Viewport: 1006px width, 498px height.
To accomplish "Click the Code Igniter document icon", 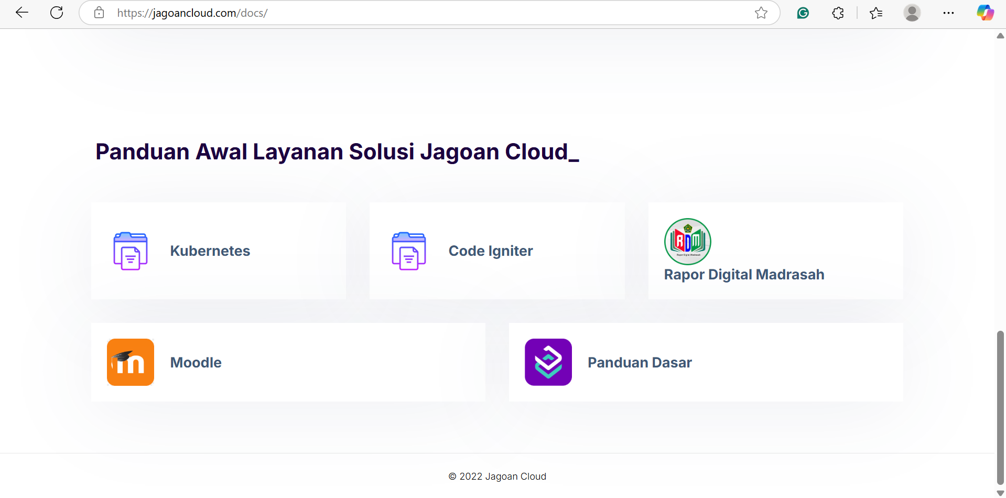I will click(x=409, y=251).
